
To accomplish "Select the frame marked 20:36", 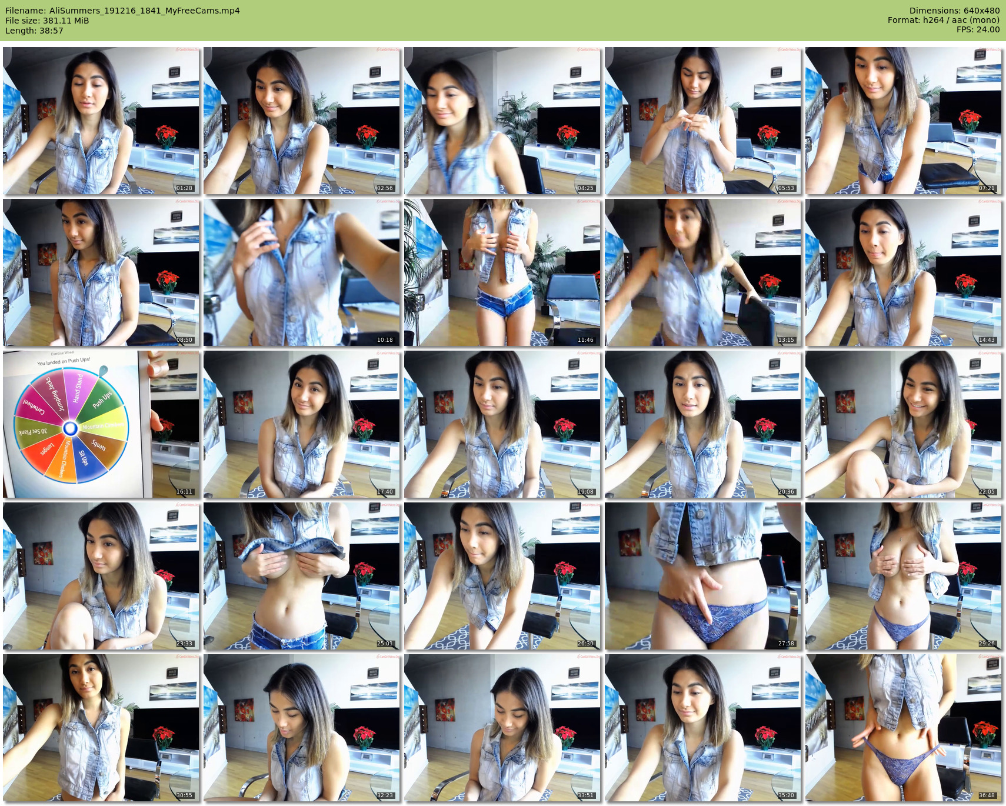I will (x=703, y=424).
